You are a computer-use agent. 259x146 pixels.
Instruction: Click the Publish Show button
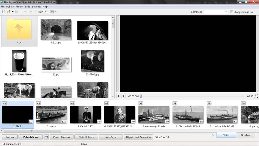point(31,137)
